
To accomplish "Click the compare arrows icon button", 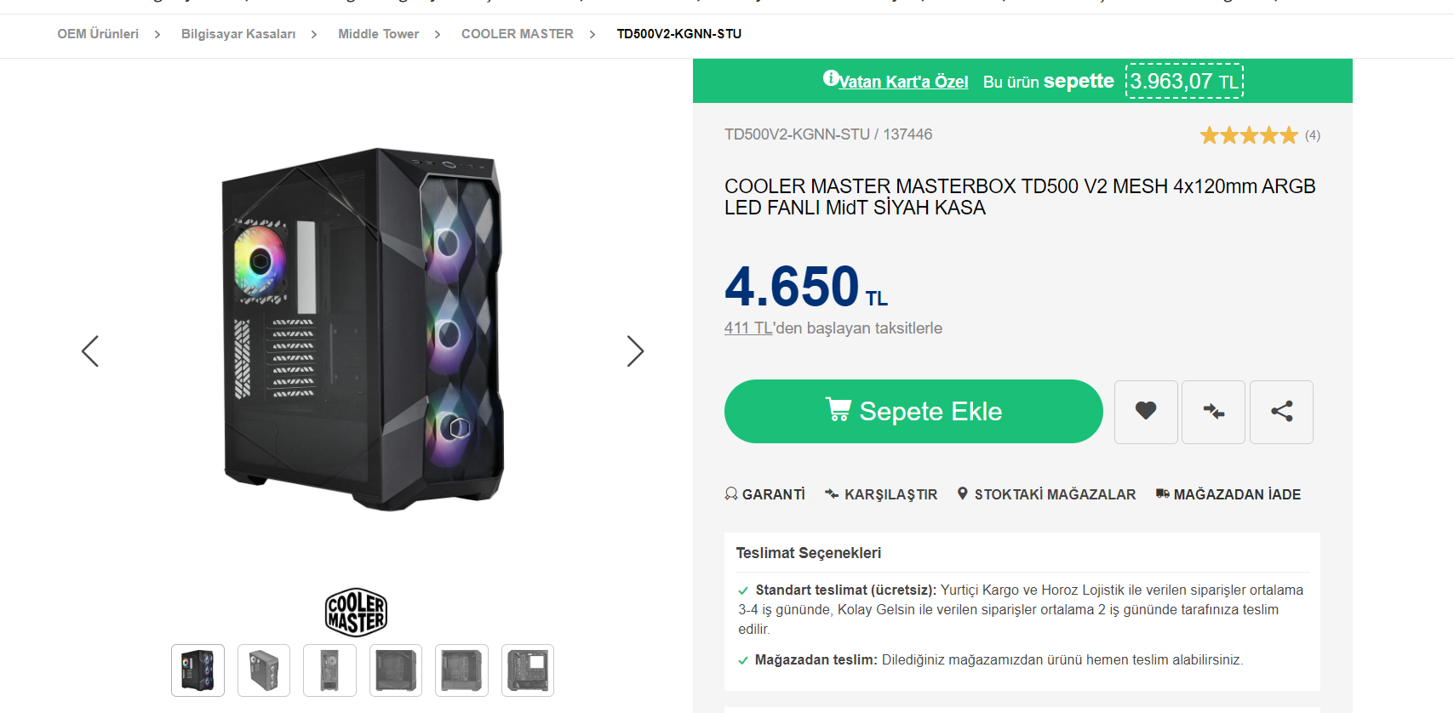I will click(x=1213, y=412).
